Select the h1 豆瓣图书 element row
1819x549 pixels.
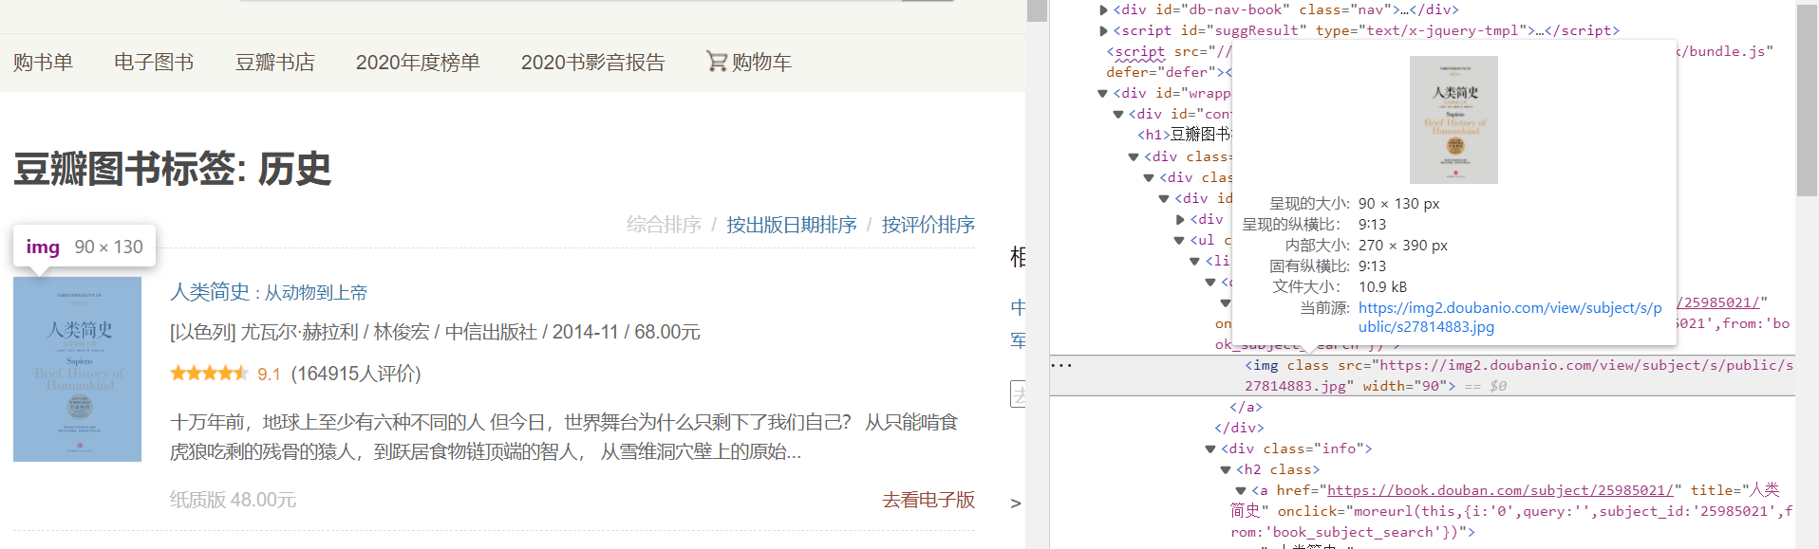[1184, 135]
